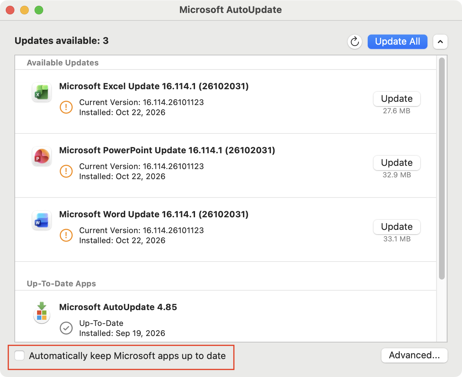Click the Update All button
Screen dimensions: 462x377
(x=398, y=42)
